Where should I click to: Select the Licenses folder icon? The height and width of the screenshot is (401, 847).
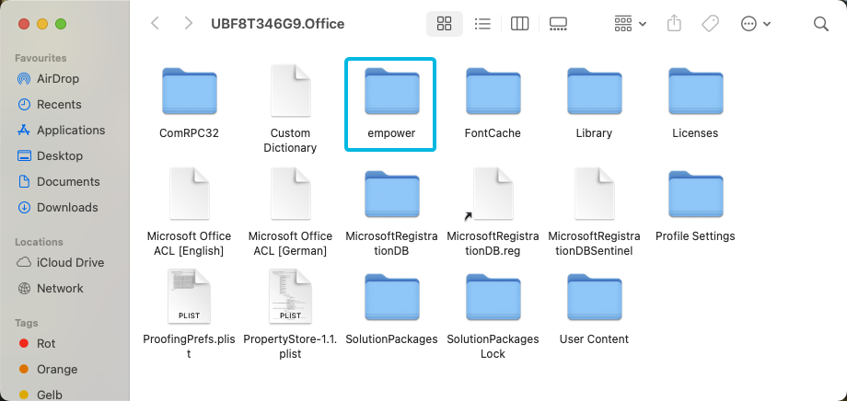coord(696,91)
